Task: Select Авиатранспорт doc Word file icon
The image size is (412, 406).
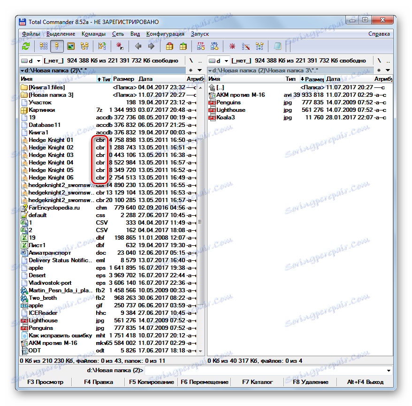Action: [24, 253]
